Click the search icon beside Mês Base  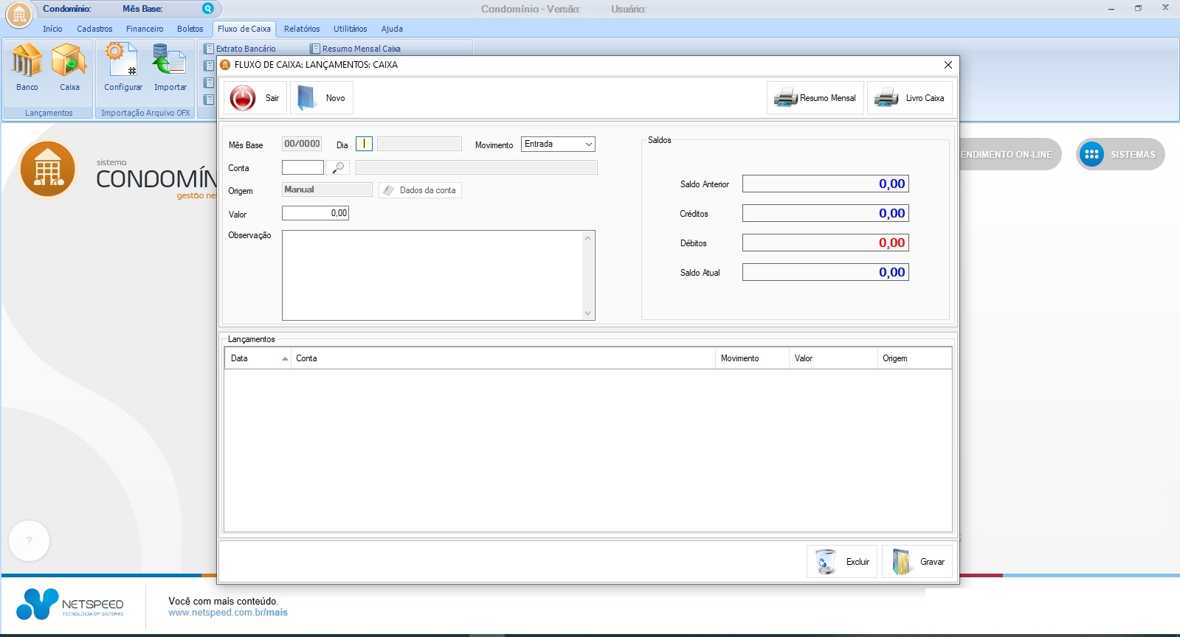pyautogui.click(x=208, y=9)
